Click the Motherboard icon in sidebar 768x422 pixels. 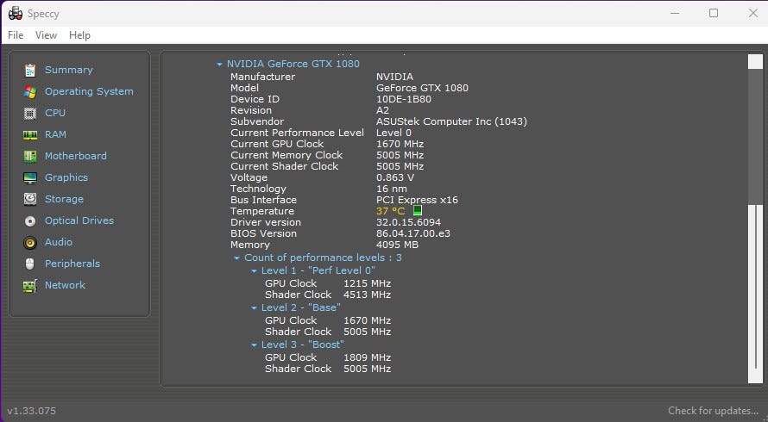point(30,157)
